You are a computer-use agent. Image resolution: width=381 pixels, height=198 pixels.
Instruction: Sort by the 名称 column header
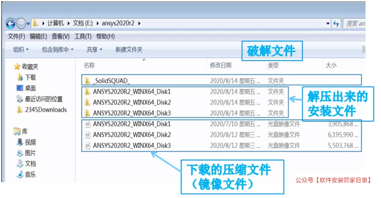click(x=89, y=65)
